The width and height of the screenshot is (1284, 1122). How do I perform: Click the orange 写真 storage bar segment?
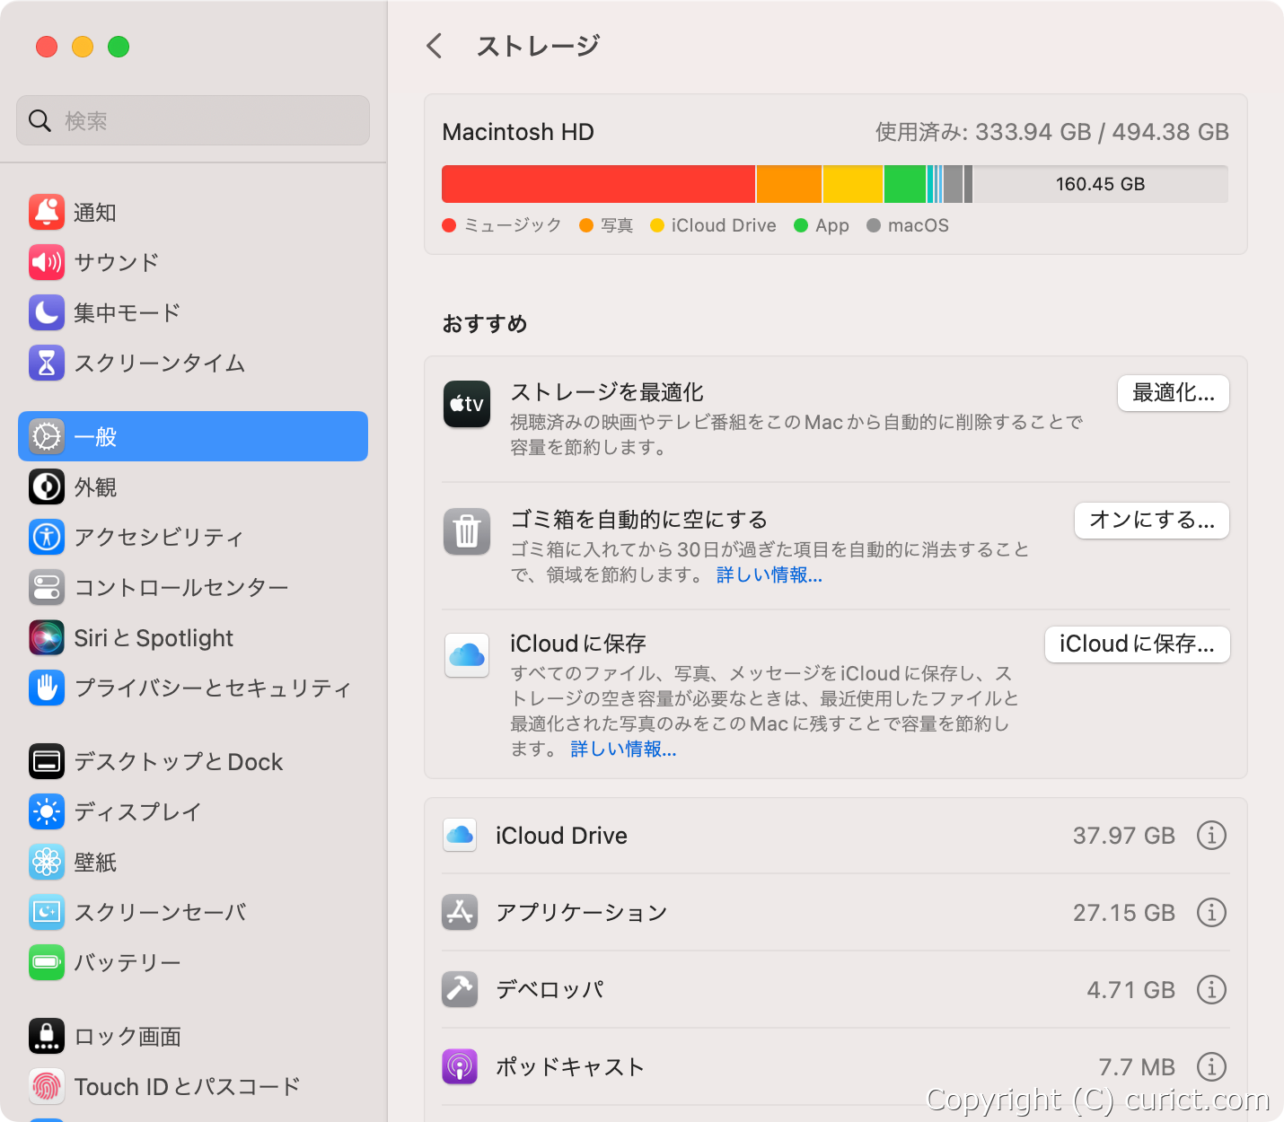tap(789, 184)
